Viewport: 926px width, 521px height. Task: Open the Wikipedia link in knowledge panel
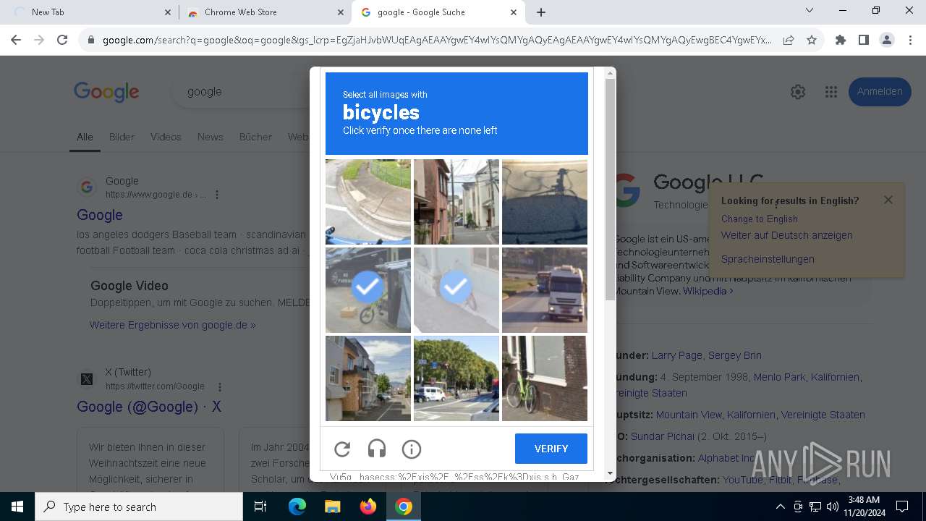708,291
